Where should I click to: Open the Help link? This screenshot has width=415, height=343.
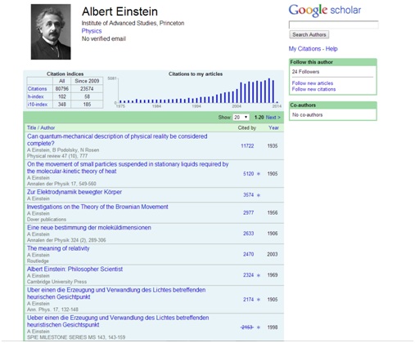332,49
